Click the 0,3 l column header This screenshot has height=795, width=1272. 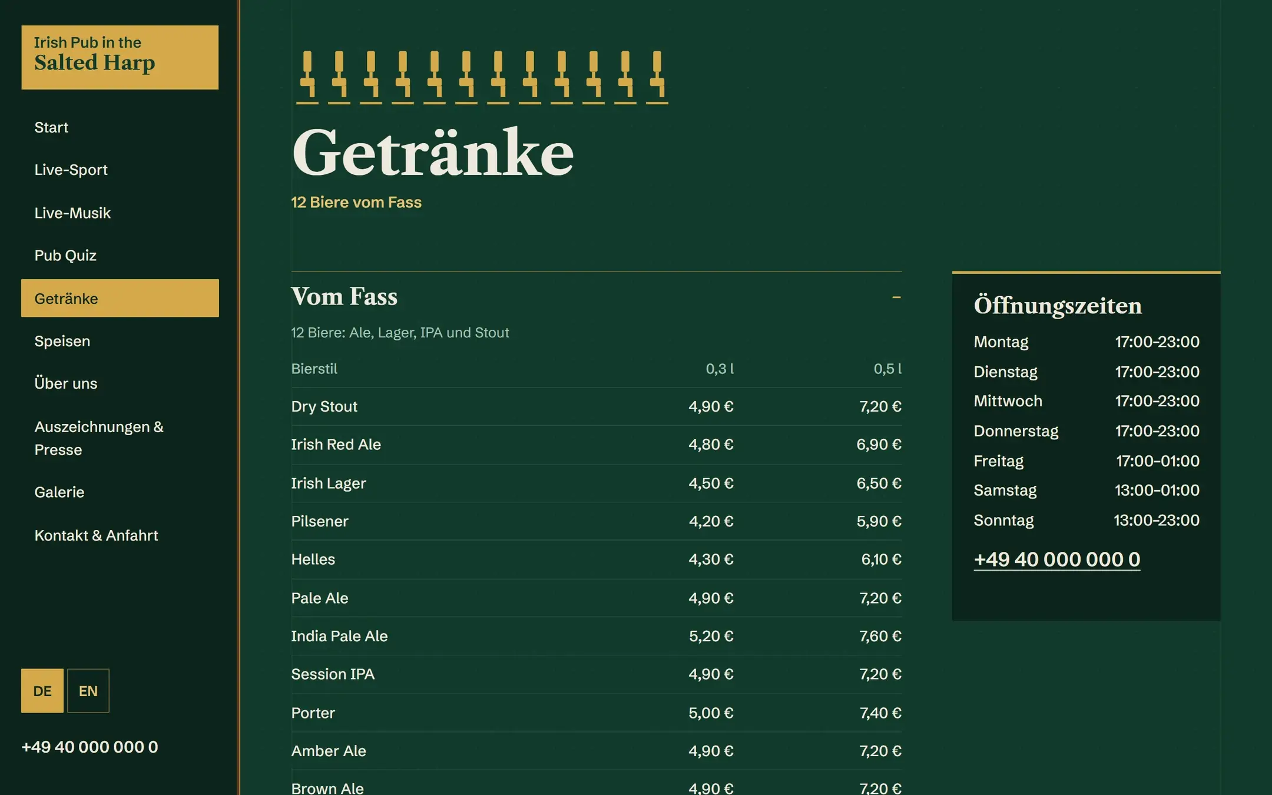pyautogui.click(x=720, y=369)
